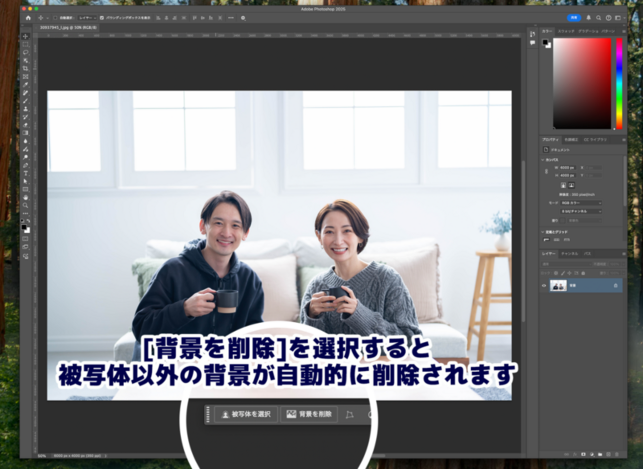Open the auto-select レイヤー dropdown
The width and height of the screenshot is (643, 469).
tap(88, 18)
